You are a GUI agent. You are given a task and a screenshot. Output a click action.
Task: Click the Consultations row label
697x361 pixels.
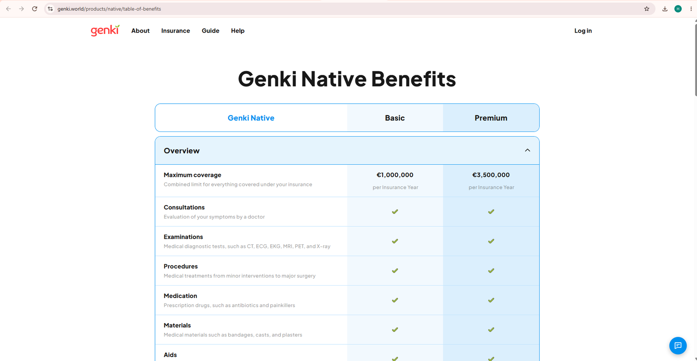tap(184, 208)
